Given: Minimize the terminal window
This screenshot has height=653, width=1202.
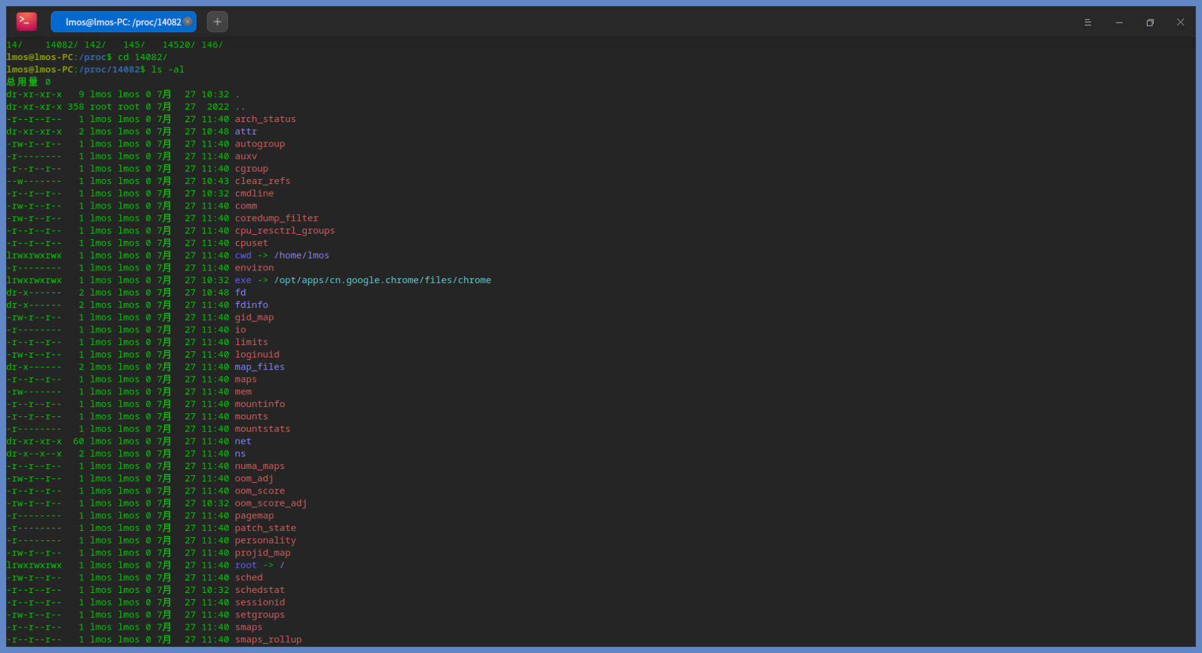Looking at the screenshot, I should 1119,22.
